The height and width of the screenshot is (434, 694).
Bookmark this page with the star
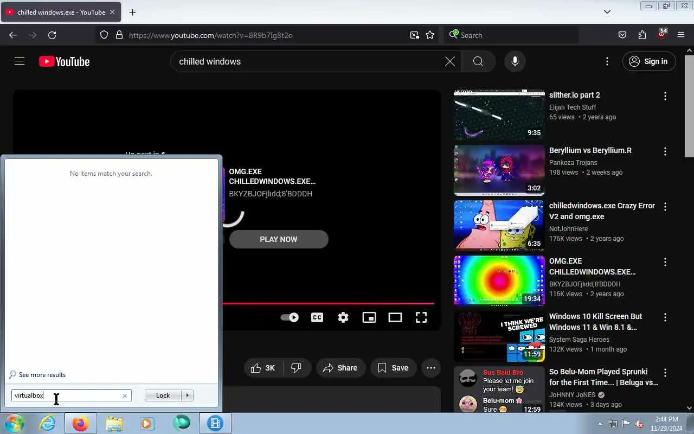click(430, 35)
